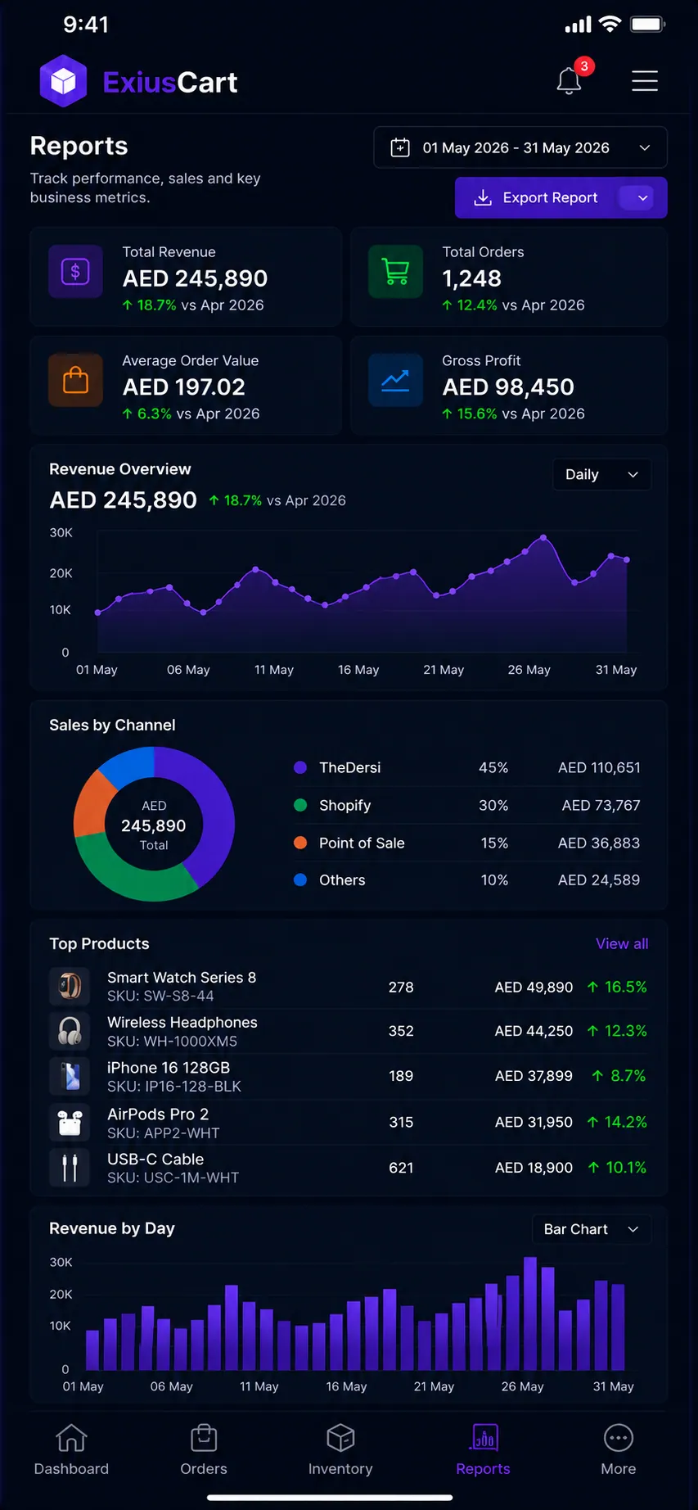
Task: Click the purple TheDersi legend dot
Action: (300, 767)
